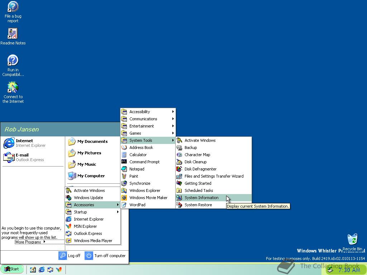Expand the Games submenu
This screenshot has width=367, height=275.
(x=148, y=133)
